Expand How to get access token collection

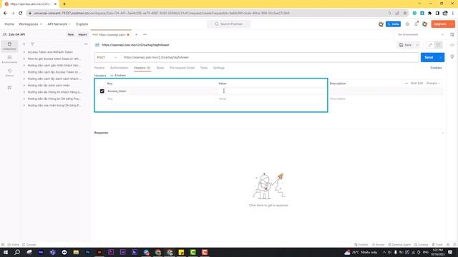(24, 59)
